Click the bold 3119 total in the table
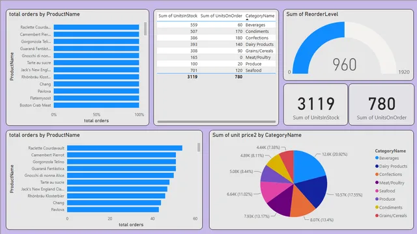This screenshot has width=417, height=234. [192, 77]
